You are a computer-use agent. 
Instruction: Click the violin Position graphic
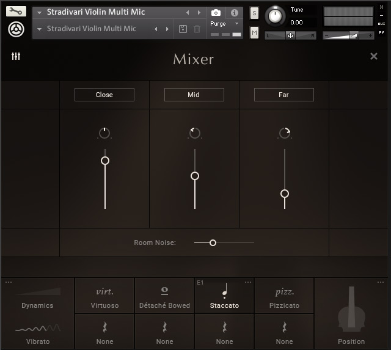tap(351, 309)
